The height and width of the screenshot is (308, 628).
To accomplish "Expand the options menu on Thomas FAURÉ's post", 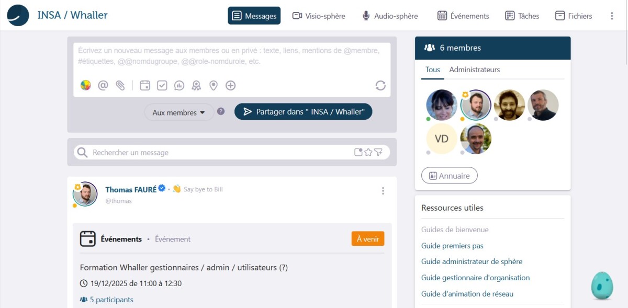I will click(383, 191).
